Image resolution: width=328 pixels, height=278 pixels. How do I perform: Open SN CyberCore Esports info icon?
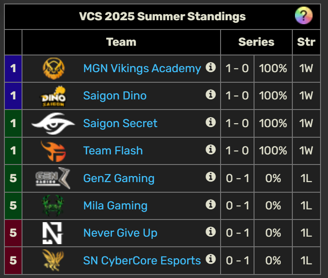click(210, 259)
